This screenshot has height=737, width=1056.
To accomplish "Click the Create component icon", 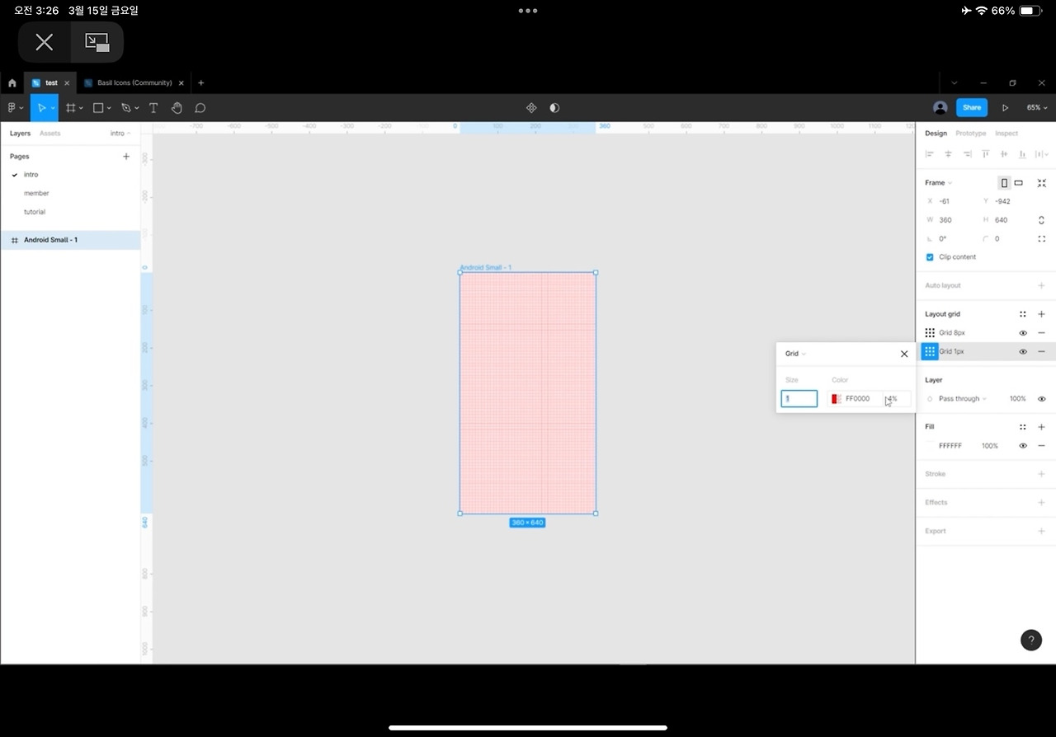I will point(531,108).
